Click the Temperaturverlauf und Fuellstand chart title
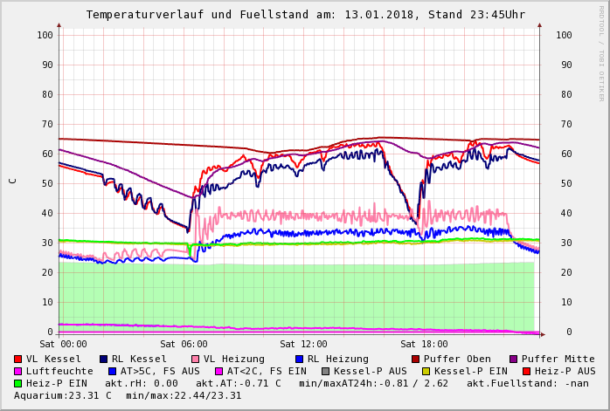Viewport: 610px width, 411px height. click(x=305, y=15)
